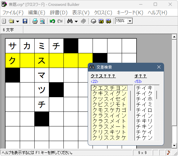This screenshot has height=156, width=178.
Task: Click the printer icon
Action: point(35,21)
